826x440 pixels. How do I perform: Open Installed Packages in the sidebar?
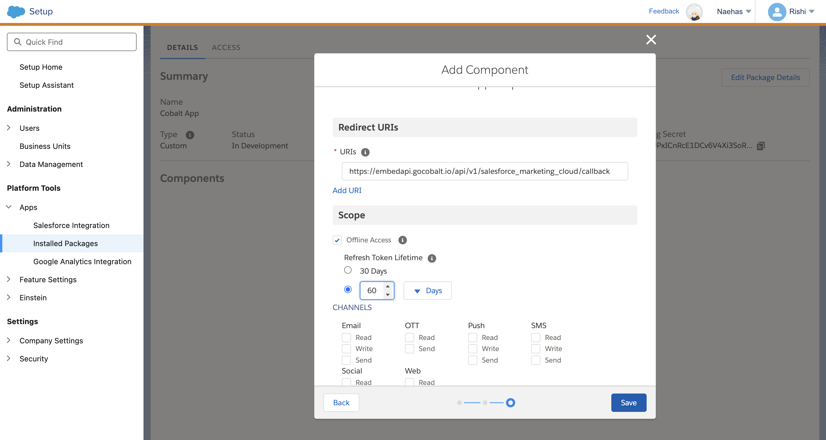pyautogui.click(x=65, y=243)
